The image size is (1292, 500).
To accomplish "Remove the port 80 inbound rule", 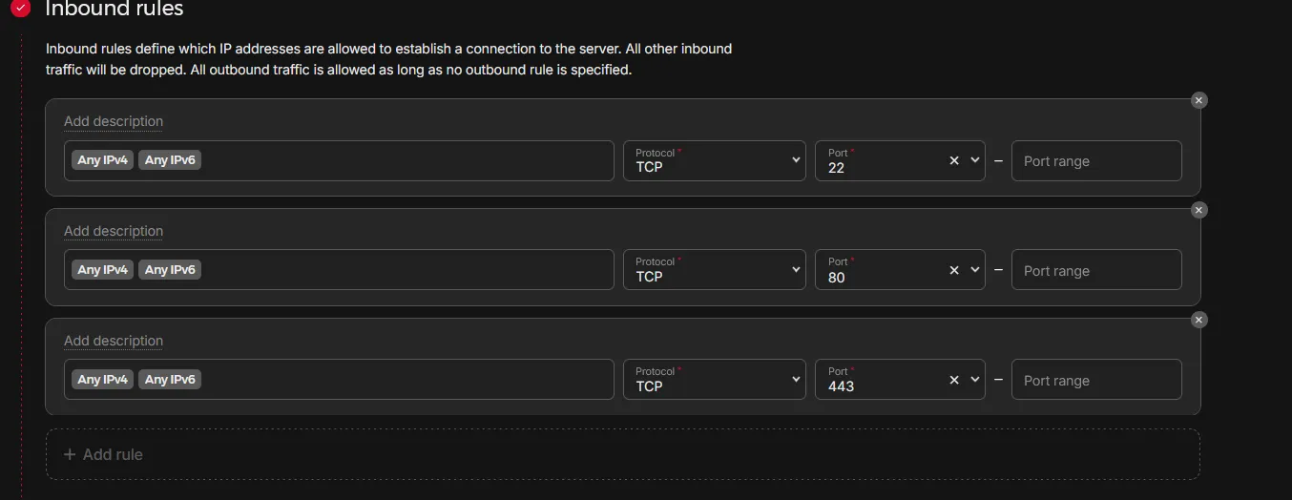I will [x=1199, y=210].
